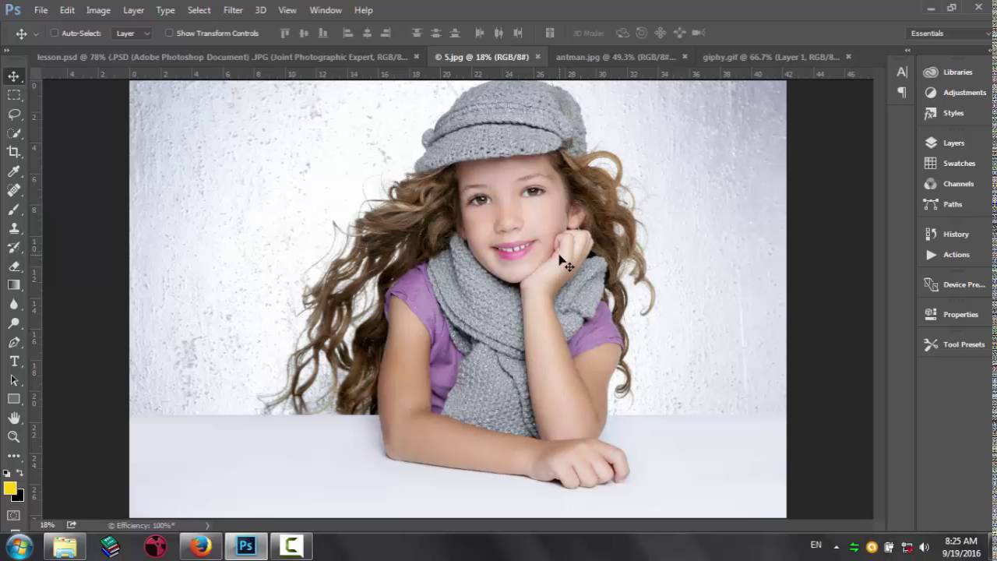Open the Tool Presets panel
The height and width of the screenshot is (561, 997).
point(954,344)
